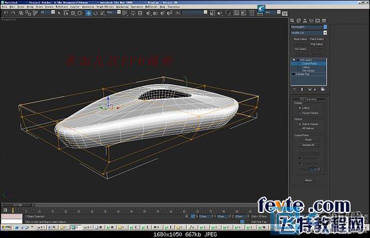Image resolution: width=370 pixels, height=238 pixels.
Task: Select Set Volume sub-object in stack
Action: pos(309,70)
